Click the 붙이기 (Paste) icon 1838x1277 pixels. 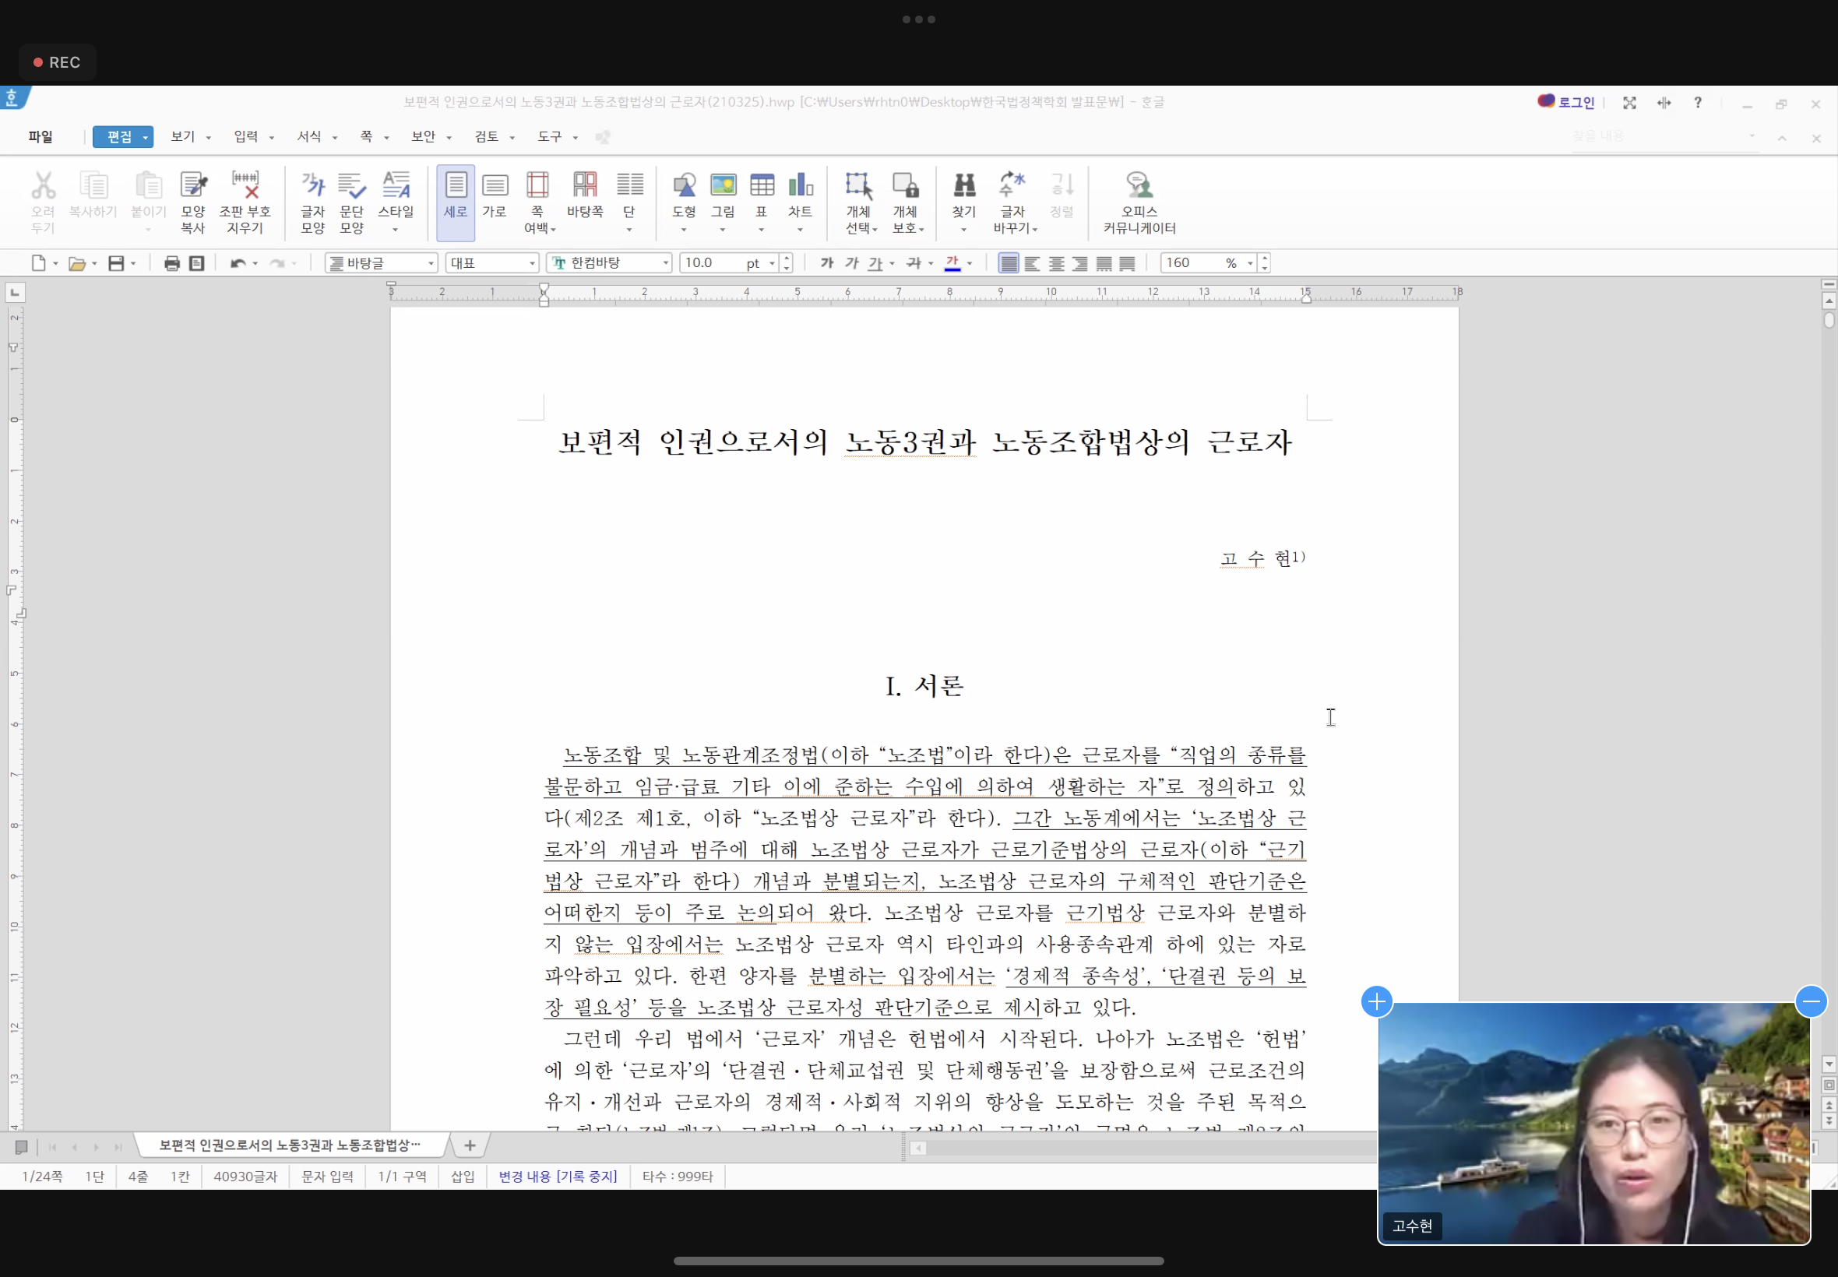coord(148,185)
